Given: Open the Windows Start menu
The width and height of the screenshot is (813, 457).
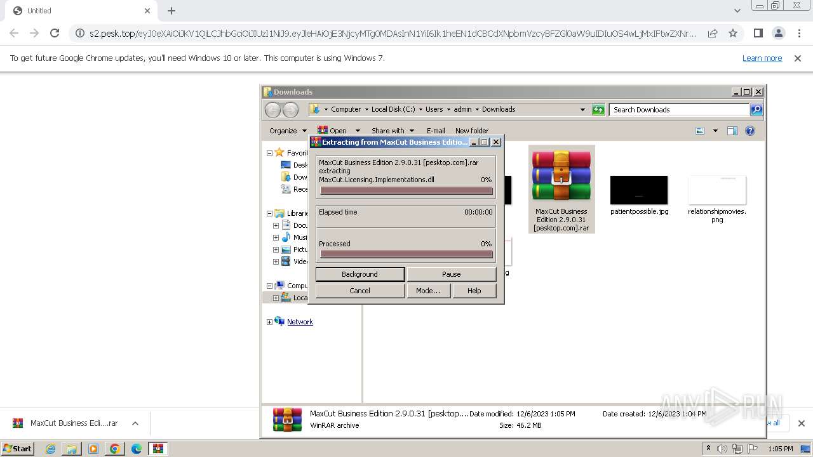Looking at the screenshot, I should pos(18,448).
